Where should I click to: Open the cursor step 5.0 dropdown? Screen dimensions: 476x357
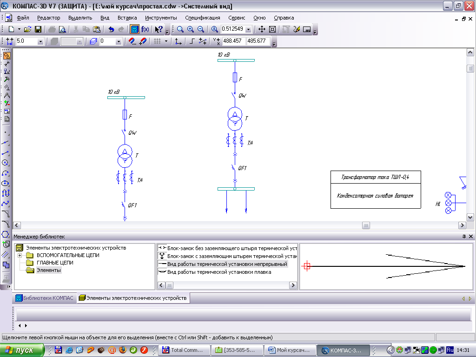click(x=40, y=41)
